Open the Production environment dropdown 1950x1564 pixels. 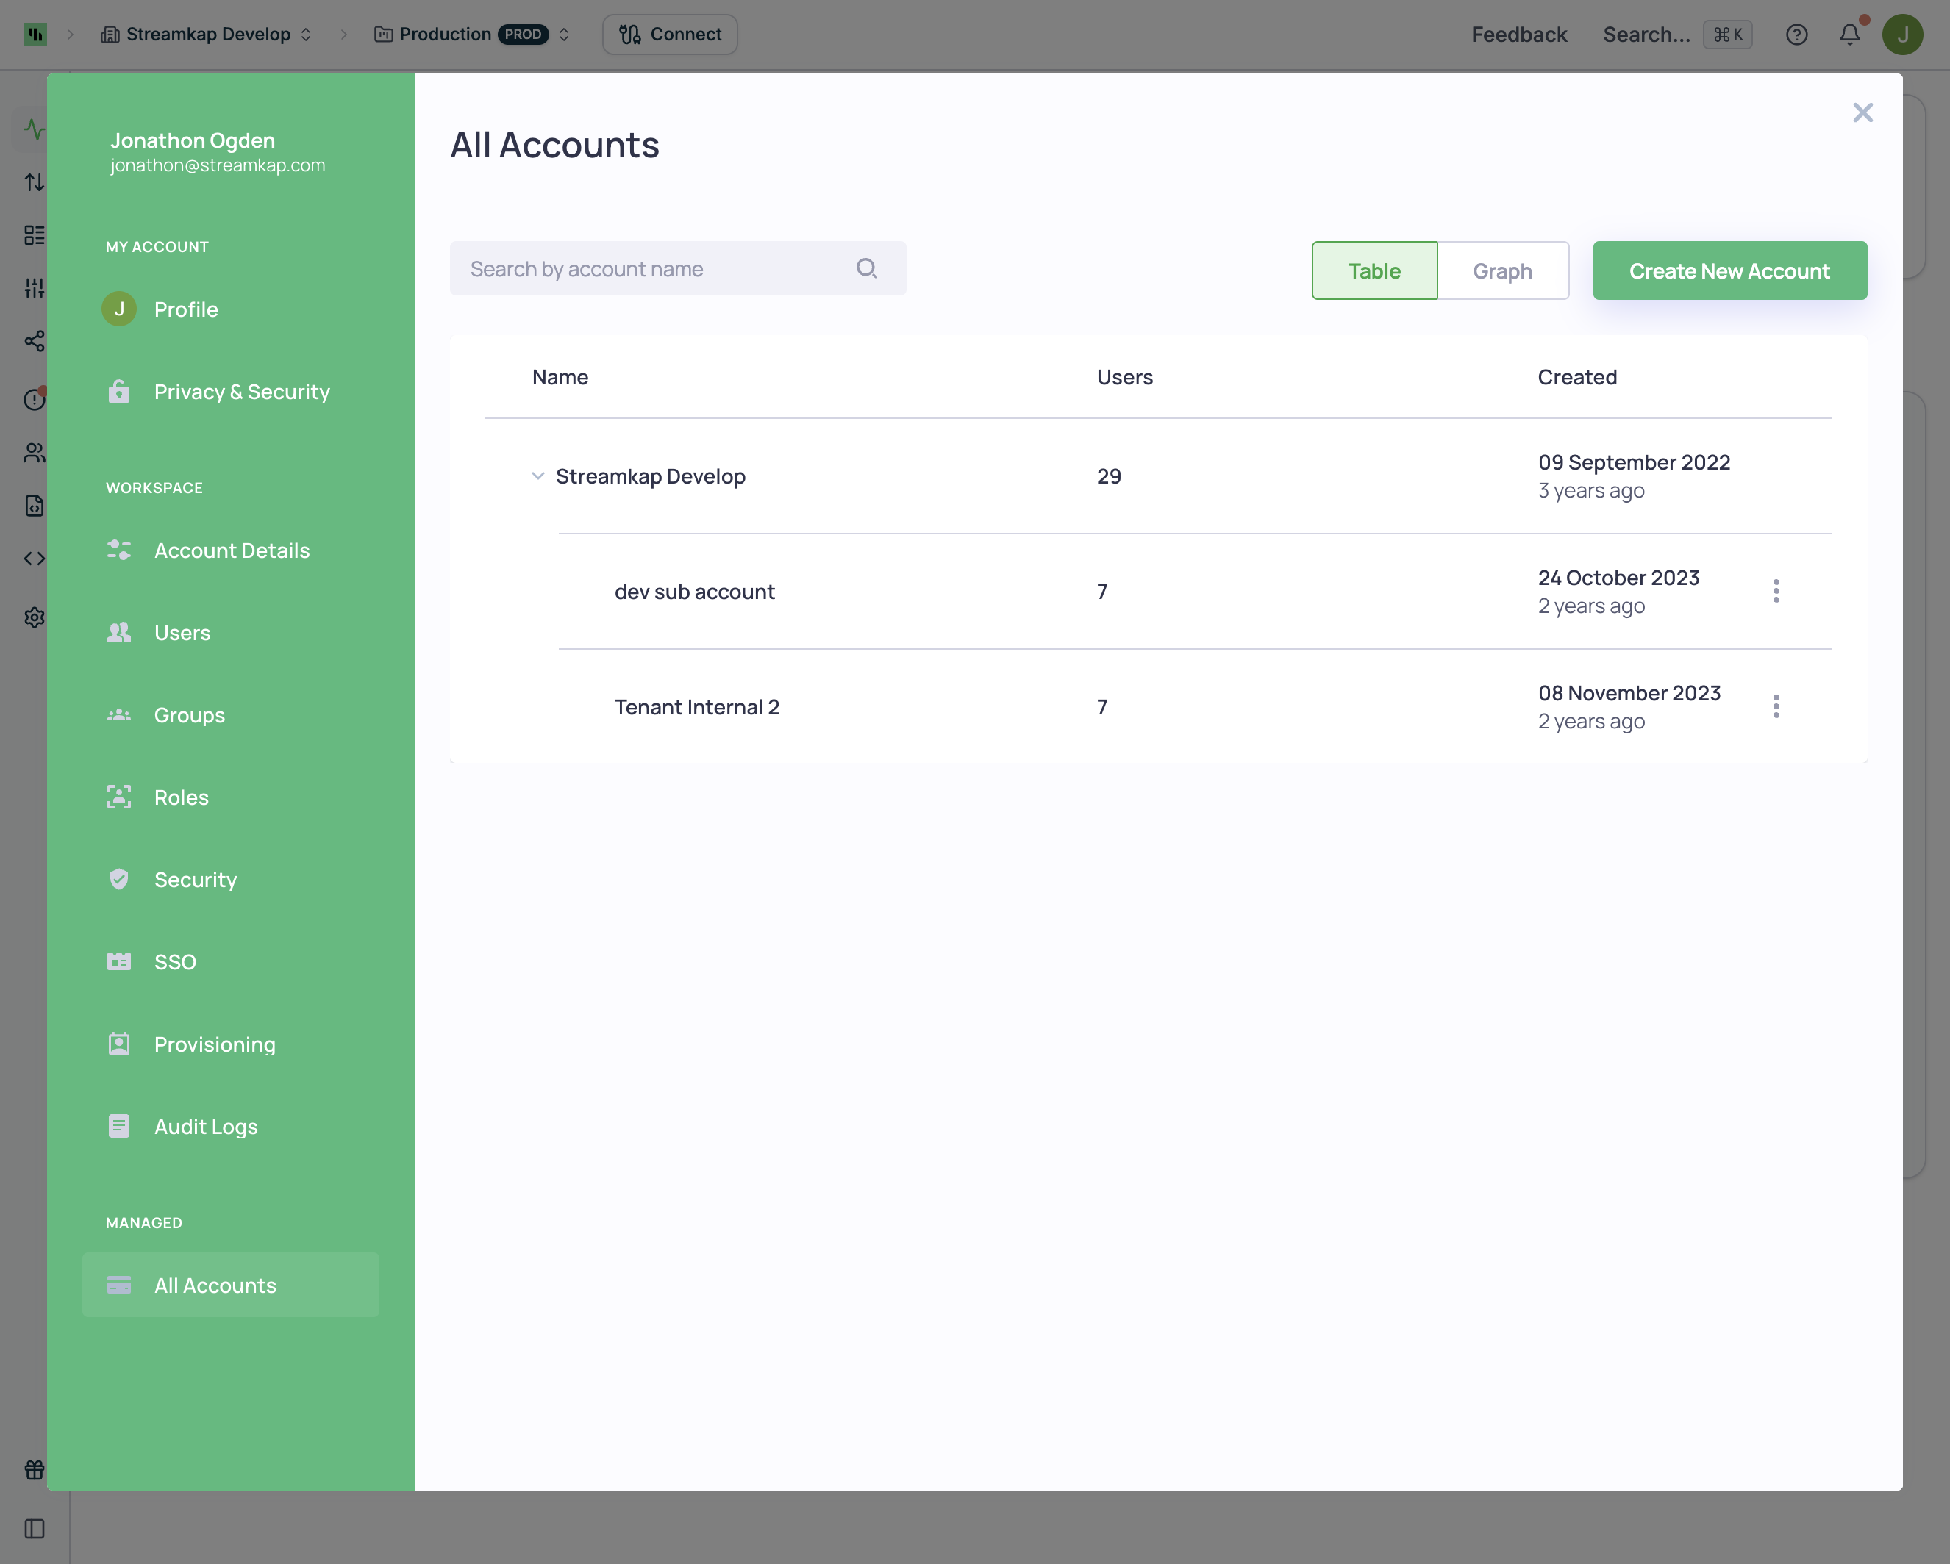click(471, 34)
